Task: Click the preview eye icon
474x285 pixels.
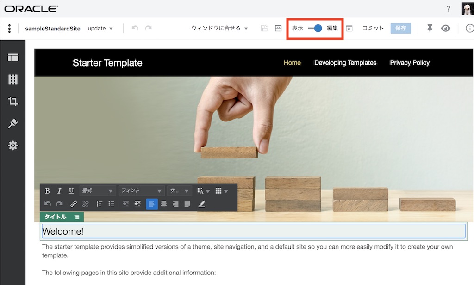Action: [x=445, y=29]
